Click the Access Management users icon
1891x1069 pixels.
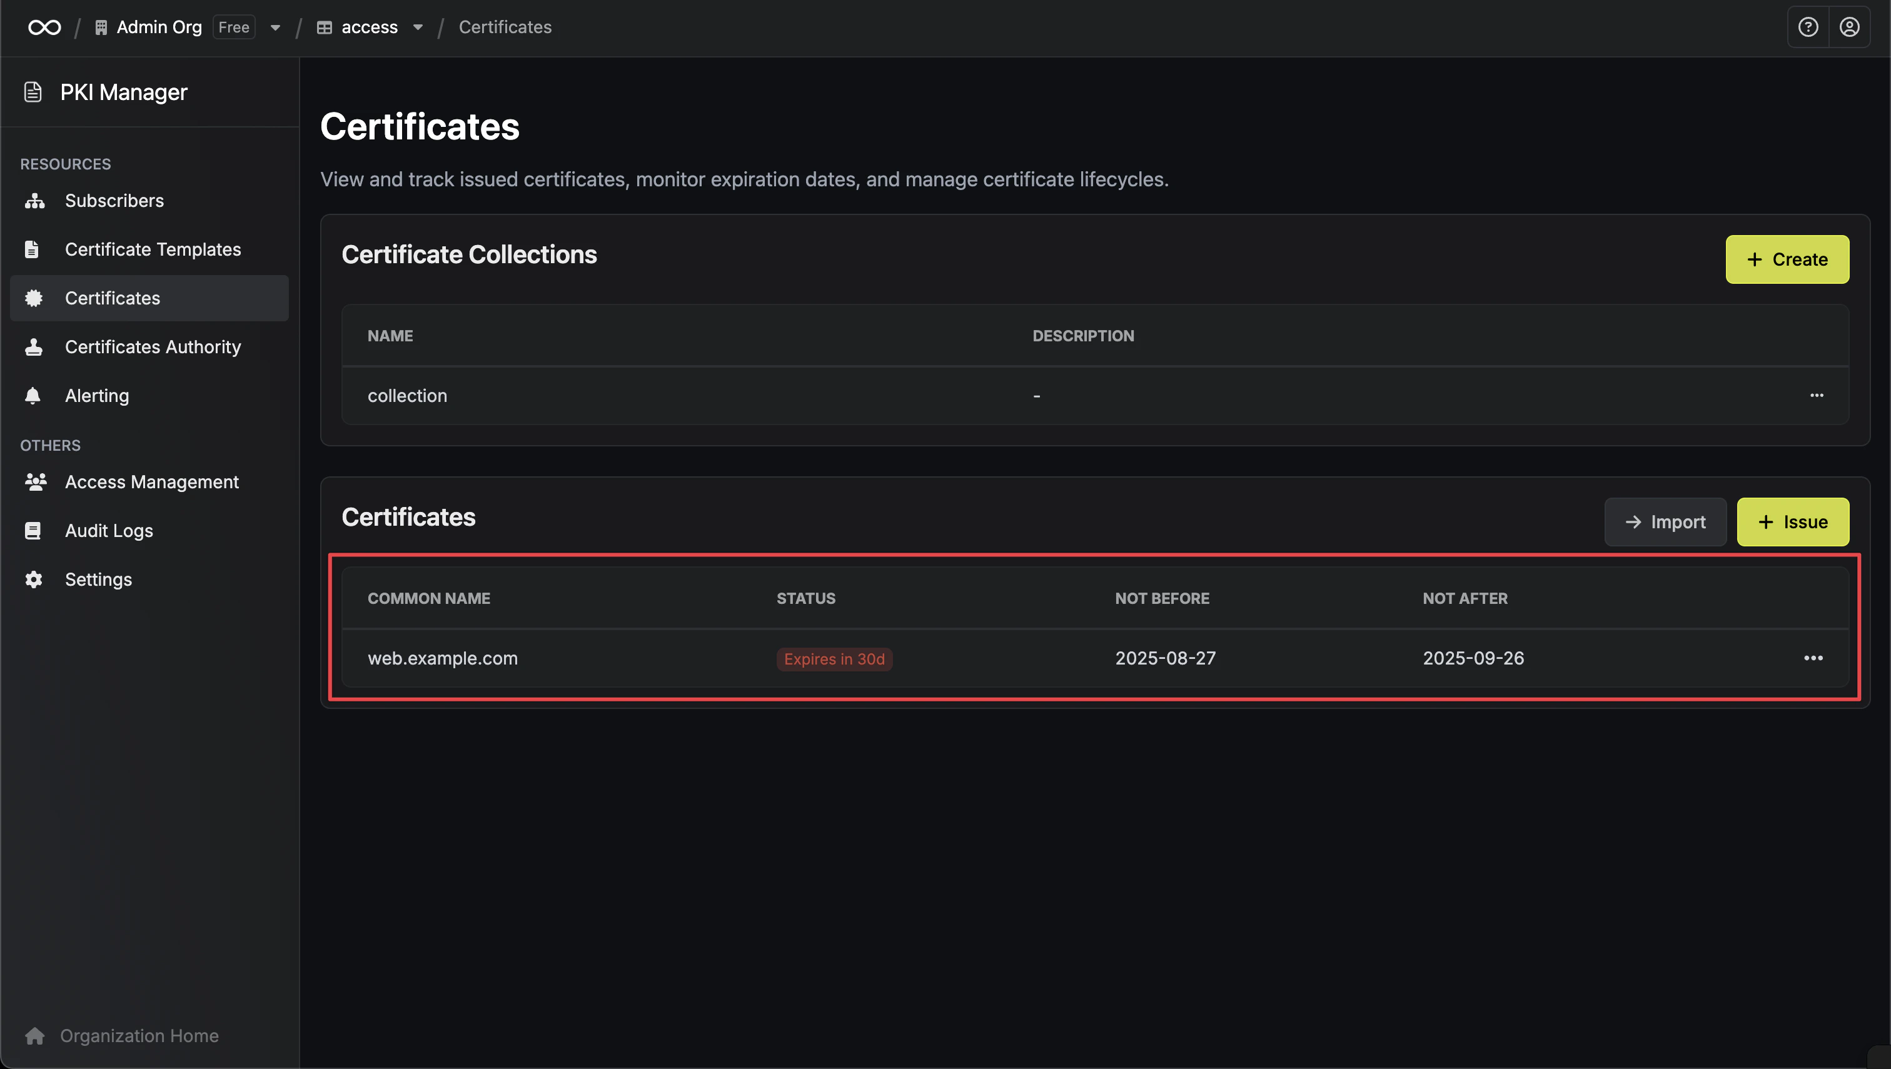pos(35,481)
